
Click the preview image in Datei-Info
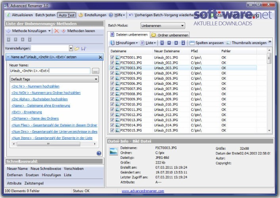113,151
